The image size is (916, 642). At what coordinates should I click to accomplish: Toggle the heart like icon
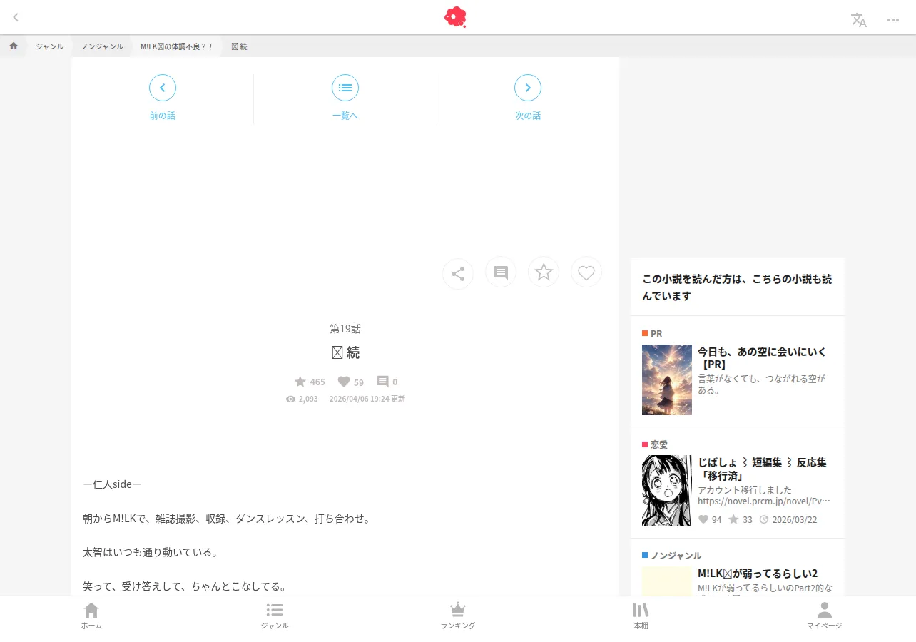586,272
